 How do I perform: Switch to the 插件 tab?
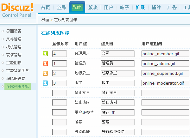point(156,8)
